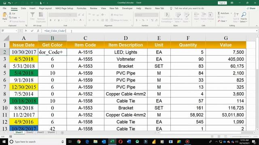Open Chrome from the taskbar
The height and width of the screenshot is (145, 259).
(79, 141)
